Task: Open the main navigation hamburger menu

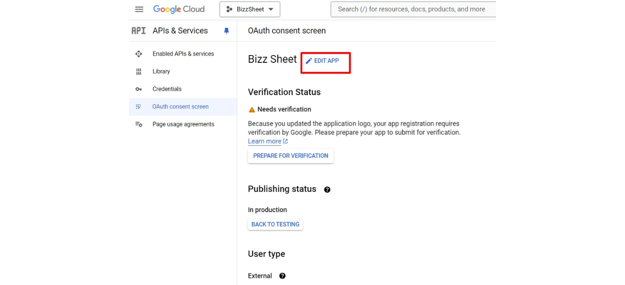Action: pyautogui.click(x=139, y=9)
